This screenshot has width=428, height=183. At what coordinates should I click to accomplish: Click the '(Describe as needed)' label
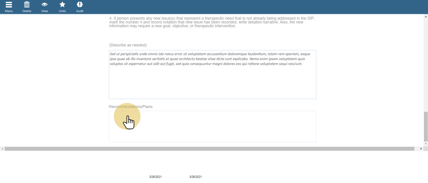128,45
